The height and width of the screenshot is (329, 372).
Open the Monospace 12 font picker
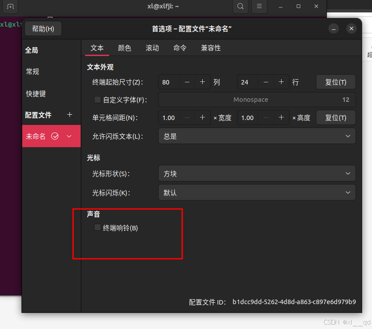[257, 100]
